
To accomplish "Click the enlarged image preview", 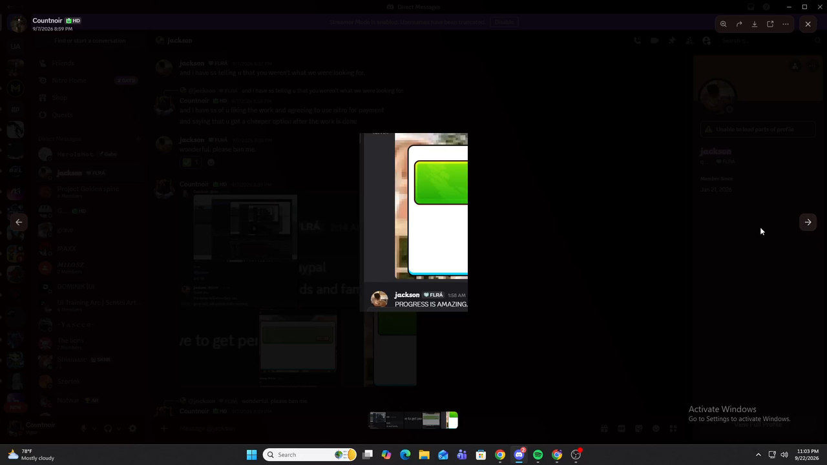I will pos(413,222).
